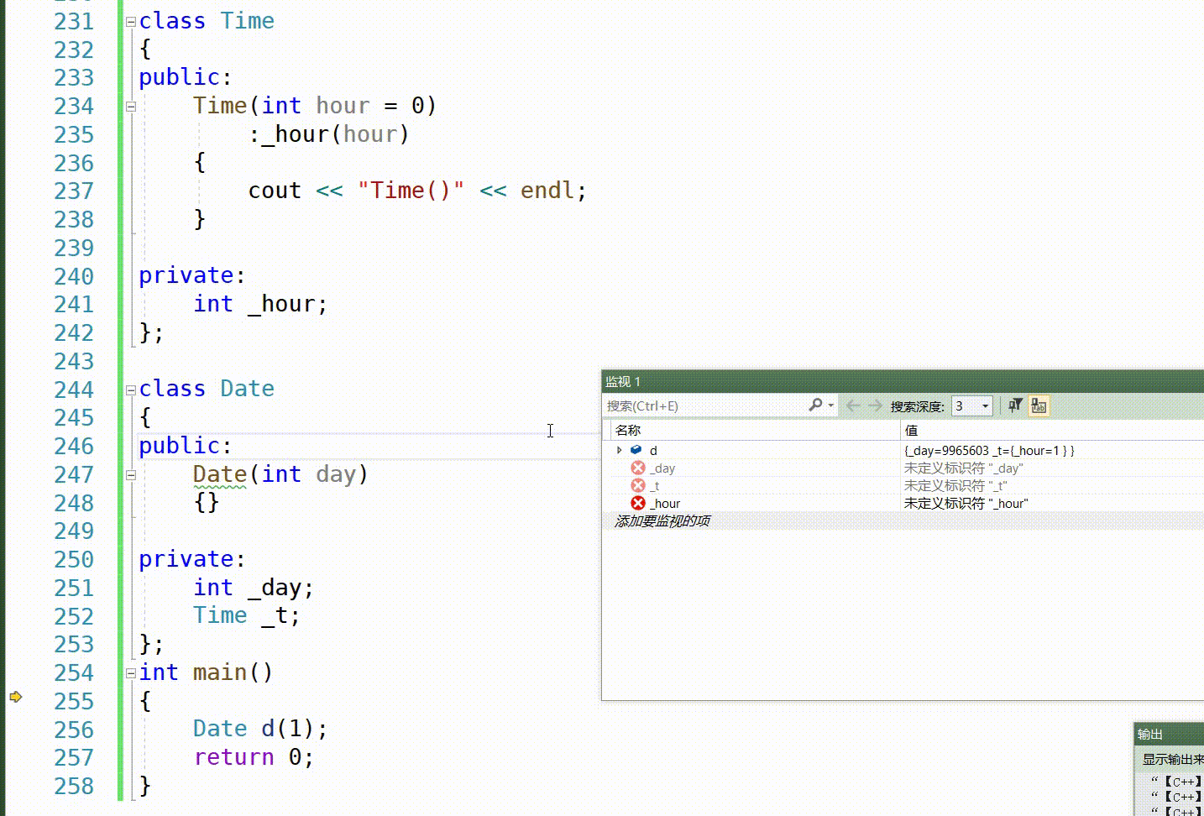The width and height of the screenshot is (1204, 816).
Task: Click the 添加要监视的项 row to add watch
Action: click(x=662, y=520)
